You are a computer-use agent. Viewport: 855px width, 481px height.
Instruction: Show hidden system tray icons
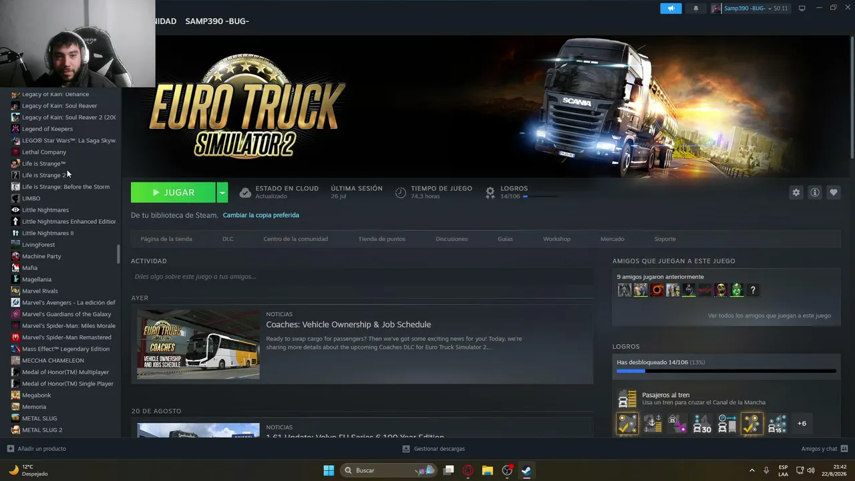pos(751,470)
